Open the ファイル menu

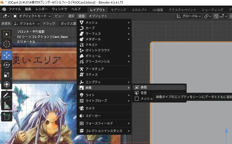[x=15, y=9]
